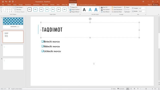Viewport: 160px width, 90px height.
Task: Open the Transitions tab
Action: click(x=28, y=4)
